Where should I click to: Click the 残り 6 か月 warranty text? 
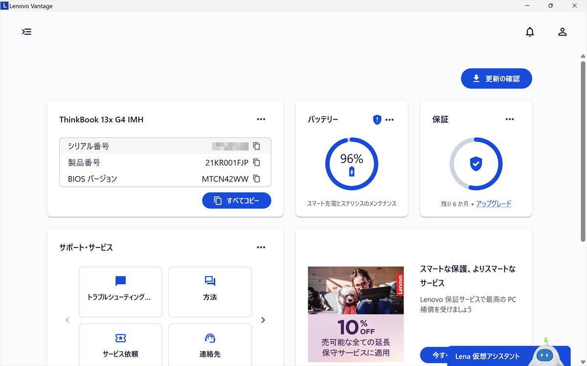coord(454,204)
